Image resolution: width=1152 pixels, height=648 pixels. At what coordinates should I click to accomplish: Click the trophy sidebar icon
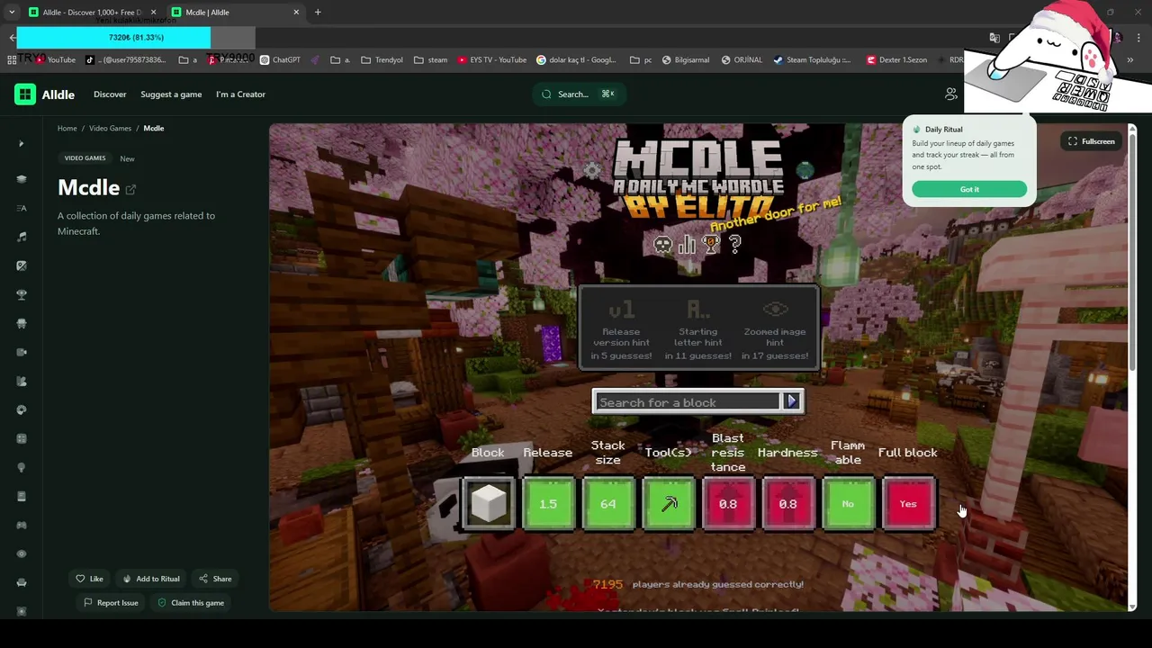[x=22, y=294]
